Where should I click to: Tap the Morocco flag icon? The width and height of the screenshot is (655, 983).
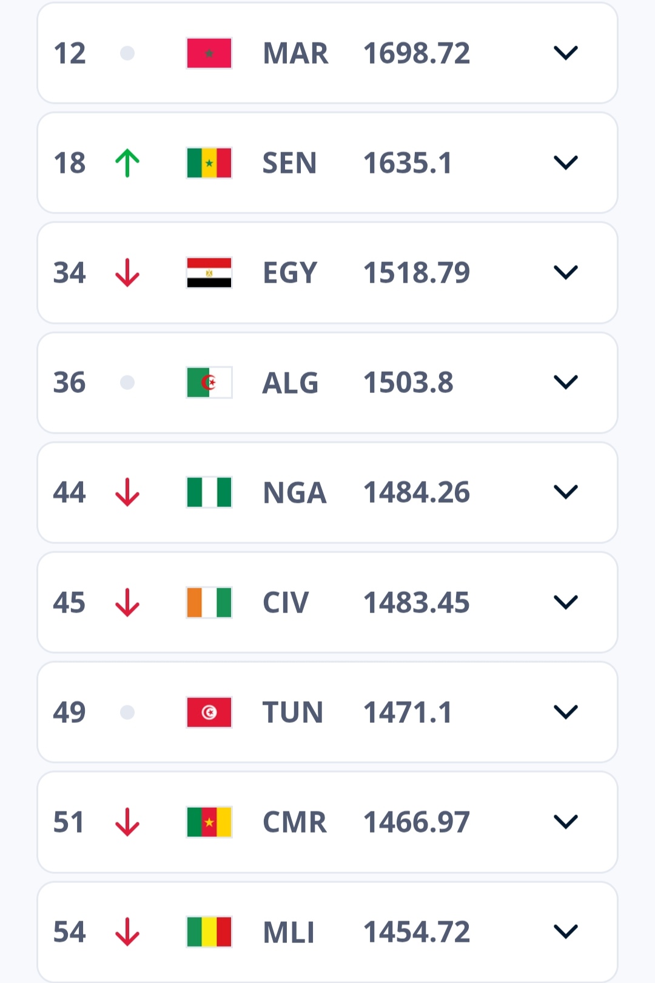(x=209, y=53)
